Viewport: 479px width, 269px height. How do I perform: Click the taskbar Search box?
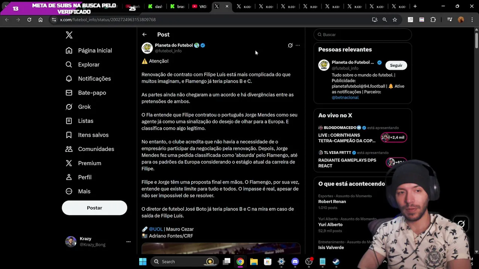click(184, 262)
